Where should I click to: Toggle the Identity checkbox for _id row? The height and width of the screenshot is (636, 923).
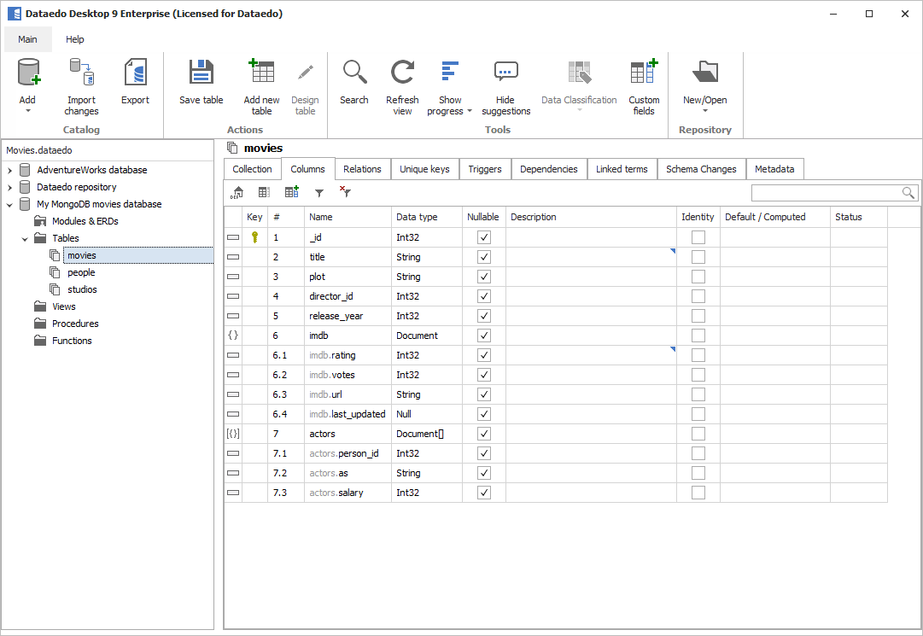698,237
